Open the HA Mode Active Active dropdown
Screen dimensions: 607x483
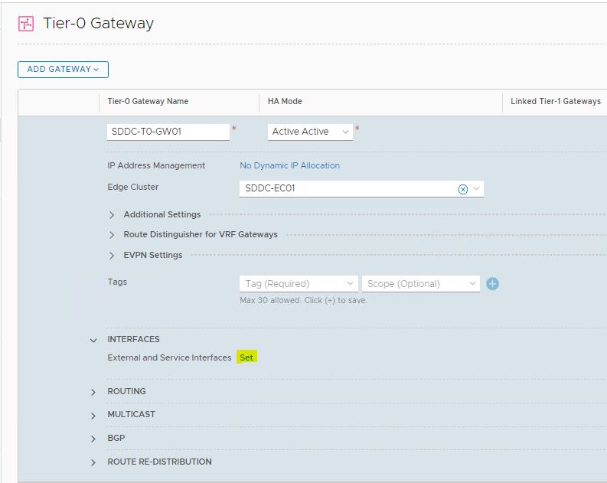310,132
